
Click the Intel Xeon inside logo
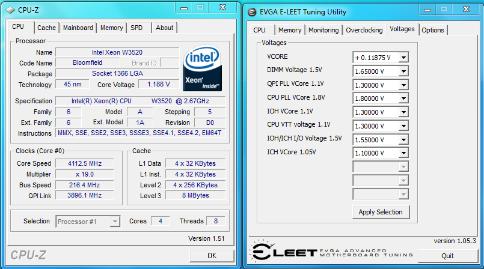click(202, 68)
